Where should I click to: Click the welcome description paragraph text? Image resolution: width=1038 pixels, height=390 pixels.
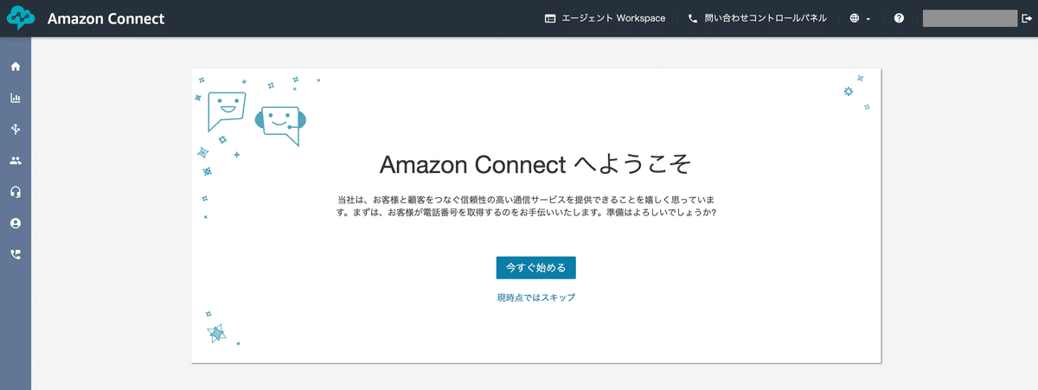(527, 206)
